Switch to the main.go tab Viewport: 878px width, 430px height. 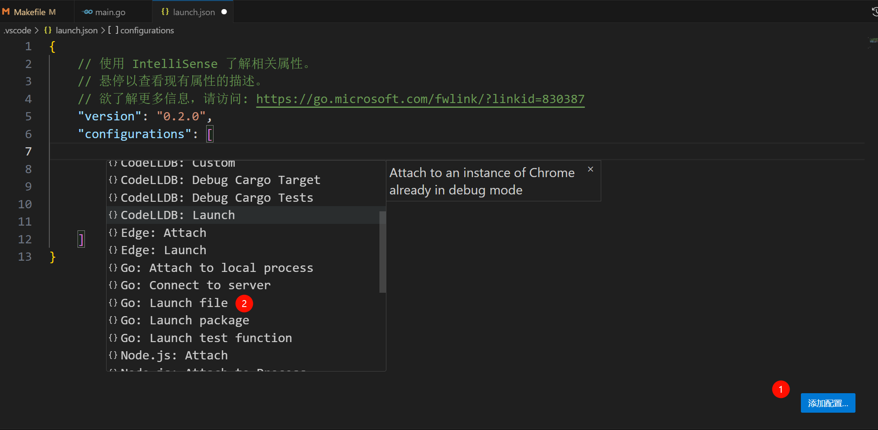[x=110, y=12]
